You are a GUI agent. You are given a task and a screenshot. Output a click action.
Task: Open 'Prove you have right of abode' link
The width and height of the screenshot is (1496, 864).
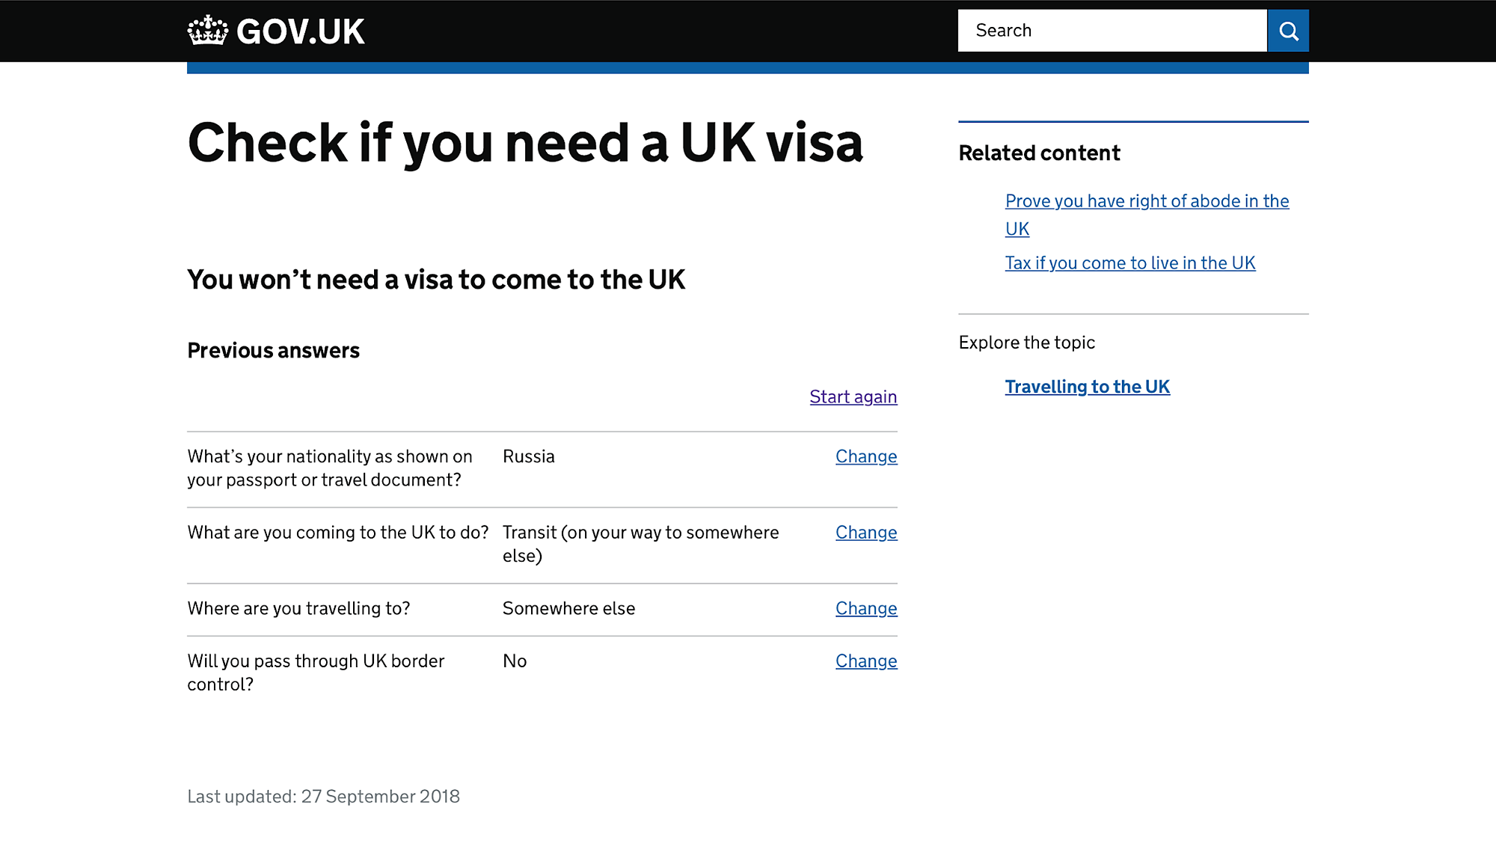pyautogui.click(x=1147, y=215)
